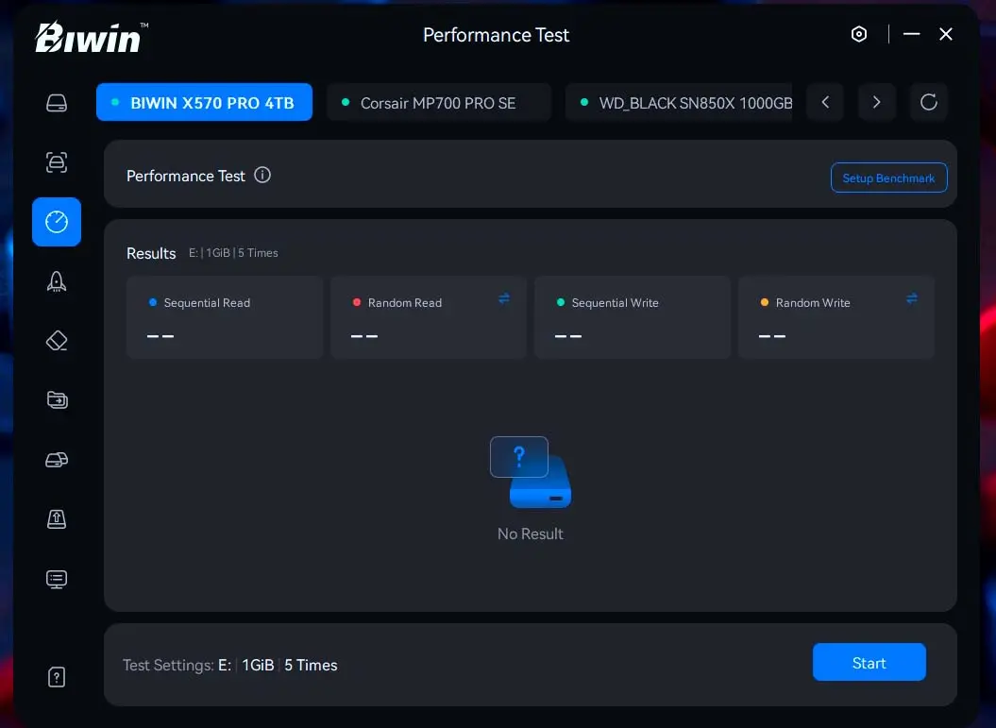Open the drive info sidebar icon
Screen dimensions: 996x728
[57, 103]
